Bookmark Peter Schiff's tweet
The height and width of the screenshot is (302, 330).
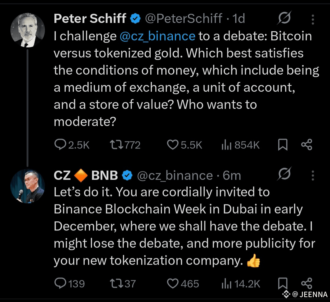(x=283, y=145)
